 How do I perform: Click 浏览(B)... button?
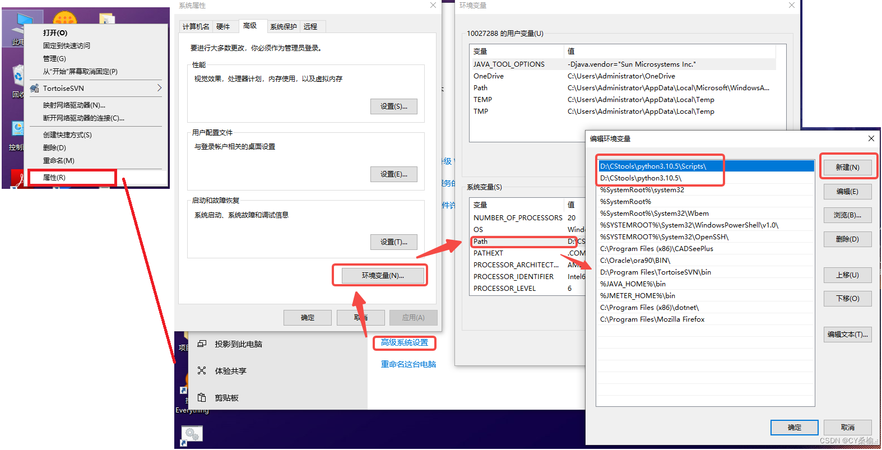pyautogui.click(x=848, y=215)
